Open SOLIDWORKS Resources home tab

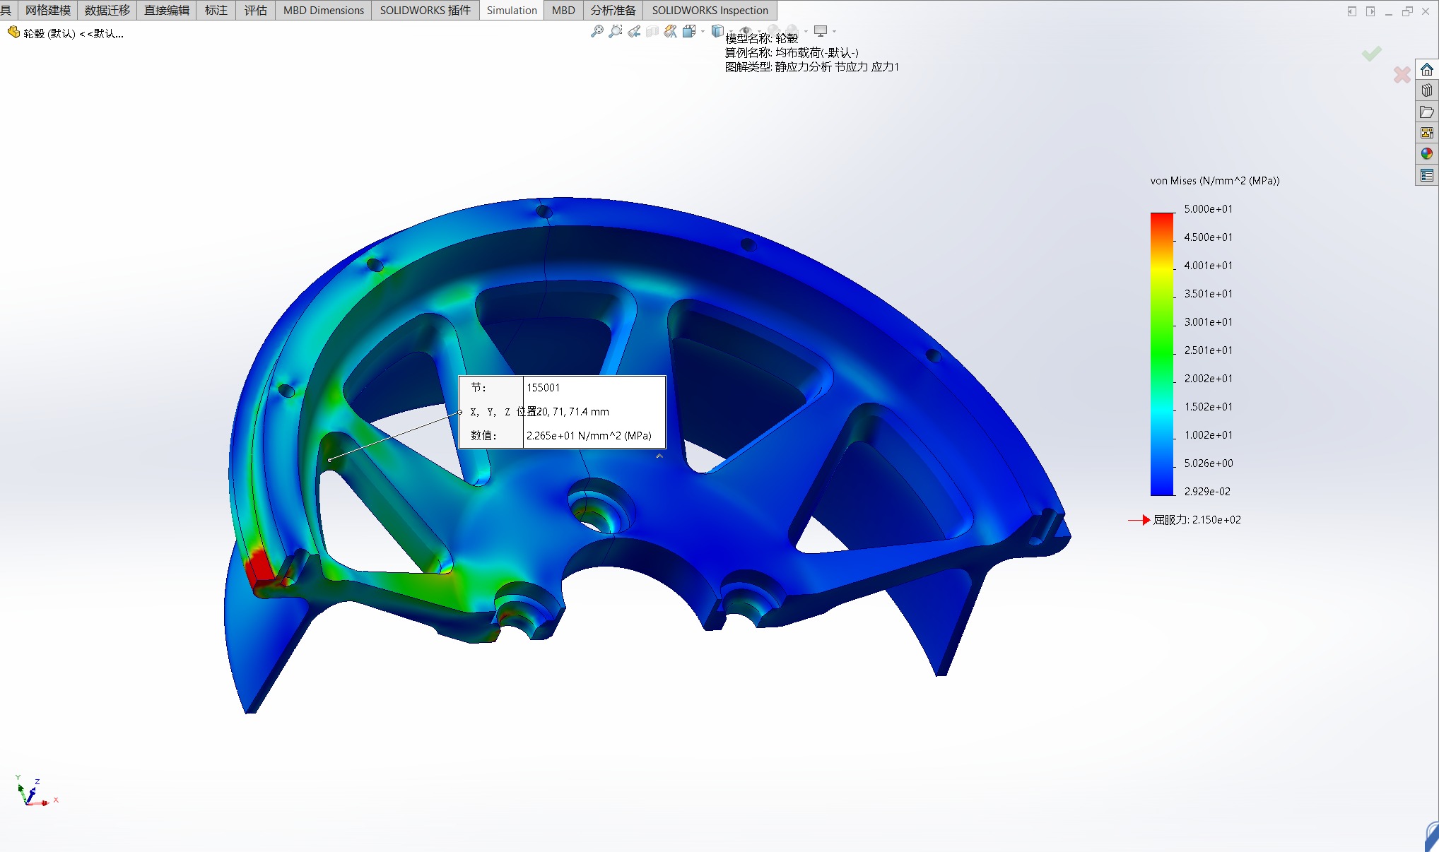point(1427,69)
